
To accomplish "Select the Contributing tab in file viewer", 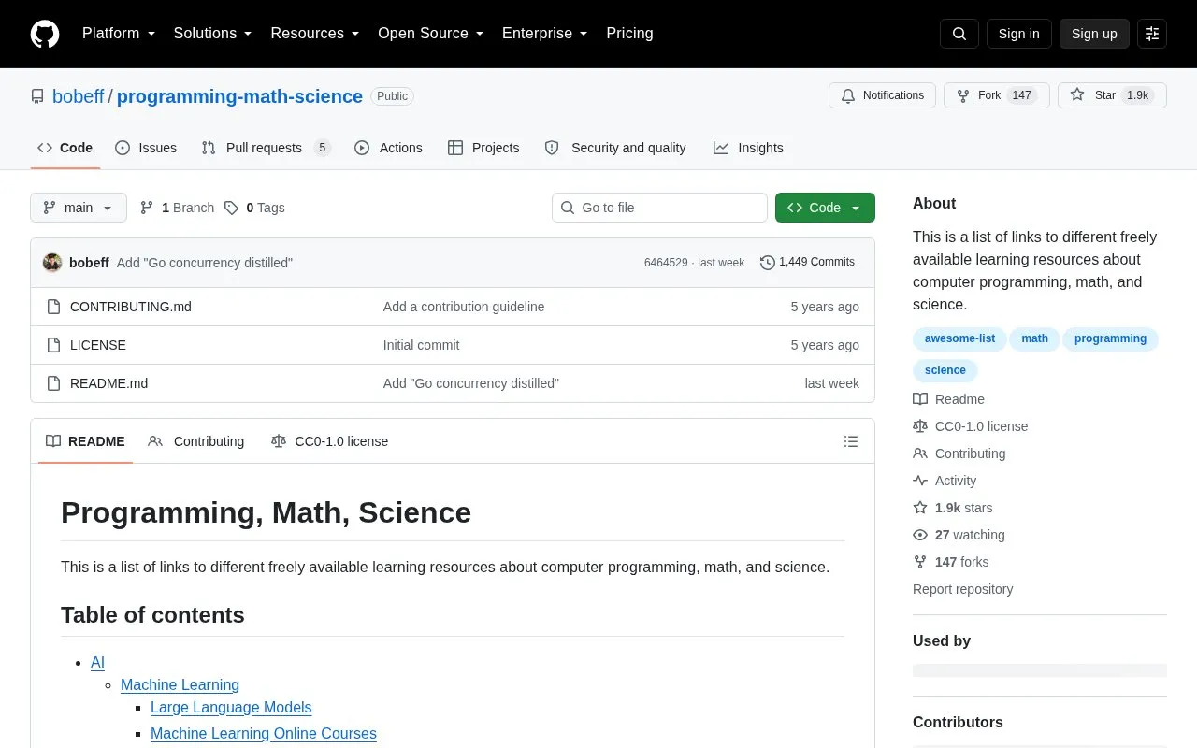I will coord(196,441).
